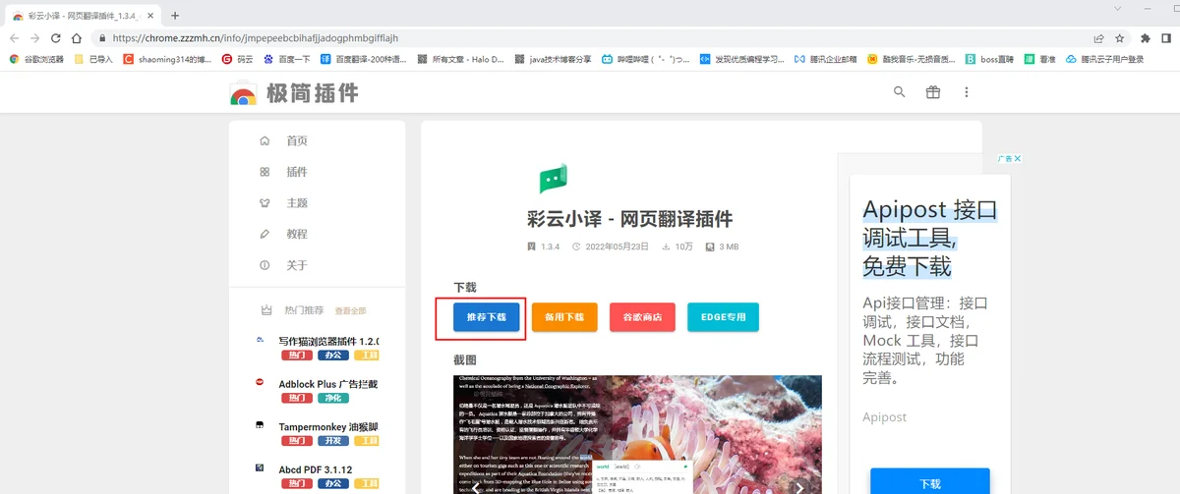1180x494 pixels.
Task: Open boss直聘 bookmark
Action: coord(989,59)
